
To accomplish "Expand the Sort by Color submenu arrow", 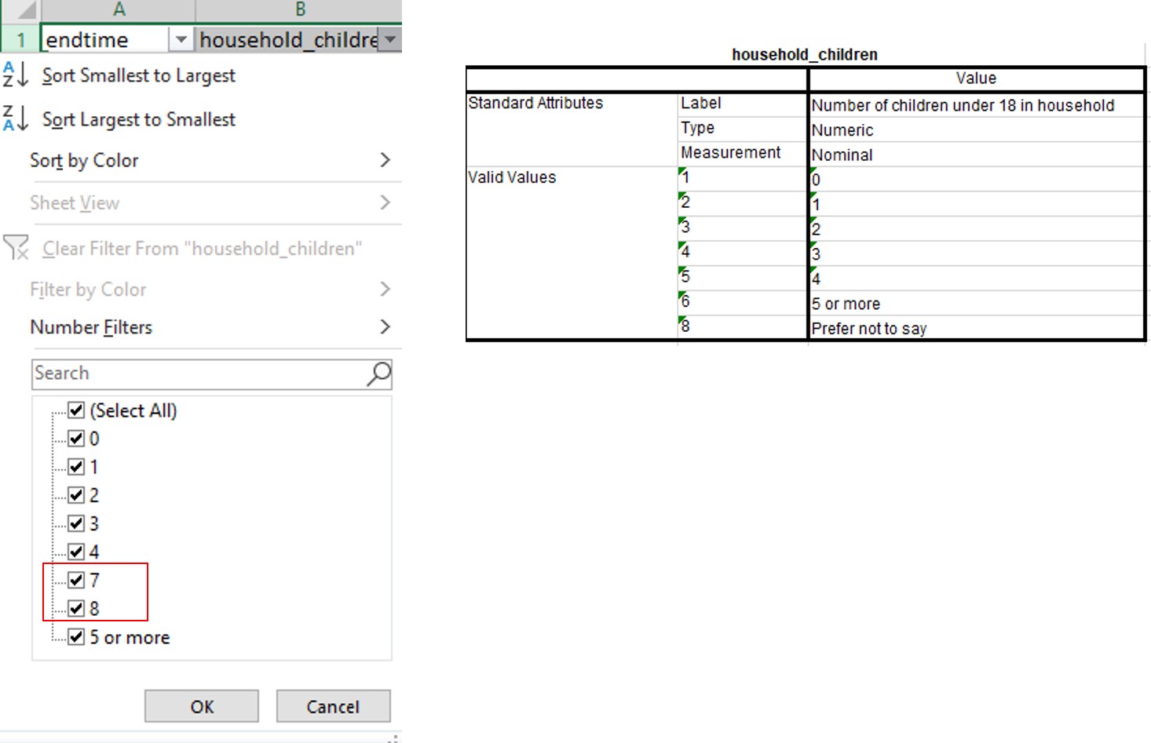I will [385, 160].
